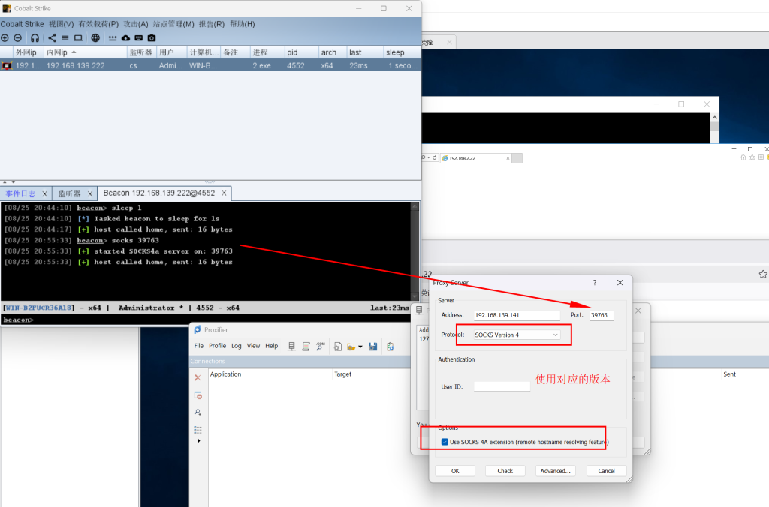
Task: Close the Beacon 192.168.139.222@4552 tab
Action: pyautogui.click(x=224, y=193)
